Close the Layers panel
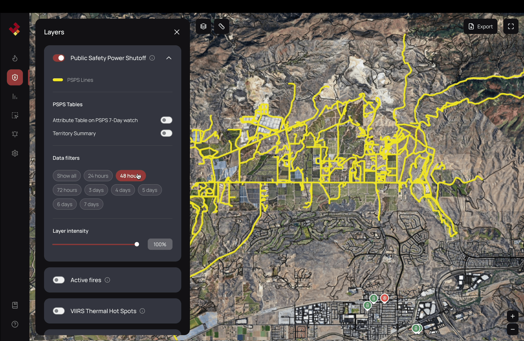The width and height of the screenshot is (524, 341). point(177,32)
